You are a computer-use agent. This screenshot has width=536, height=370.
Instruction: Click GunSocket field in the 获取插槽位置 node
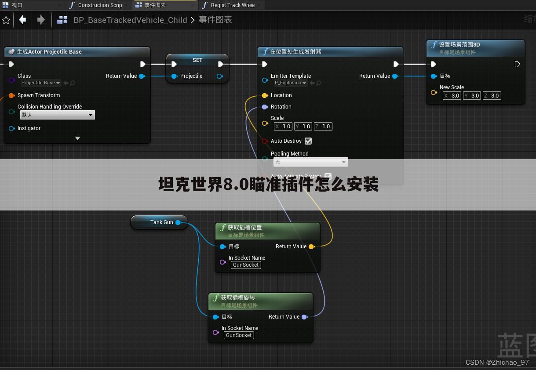point(246,265)
